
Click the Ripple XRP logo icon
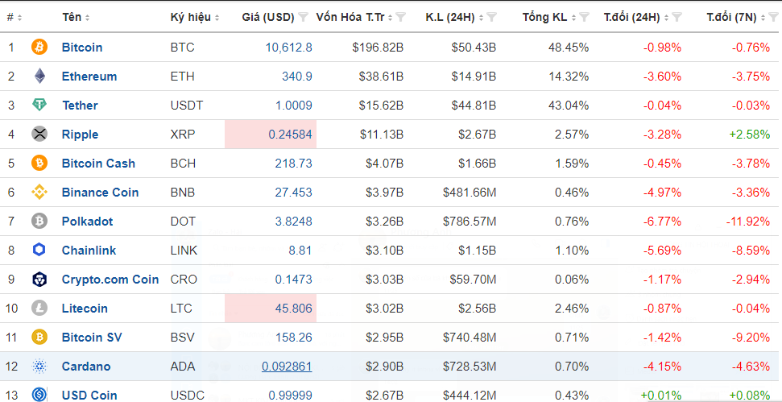(x=39, y=135)
